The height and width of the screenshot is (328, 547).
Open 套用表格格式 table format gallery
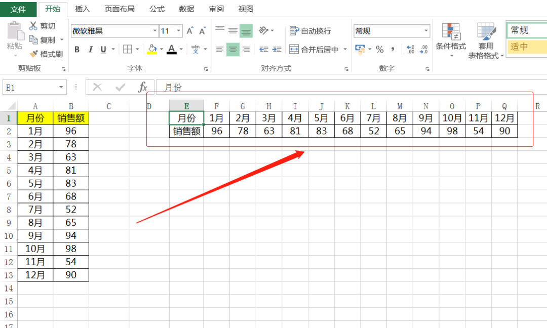click(x=486, y=41)
